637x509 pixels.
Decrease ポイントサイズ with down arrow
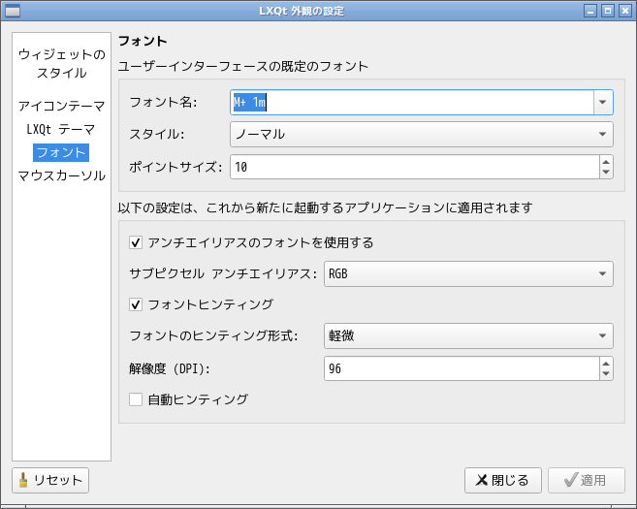tap(606, 172)
